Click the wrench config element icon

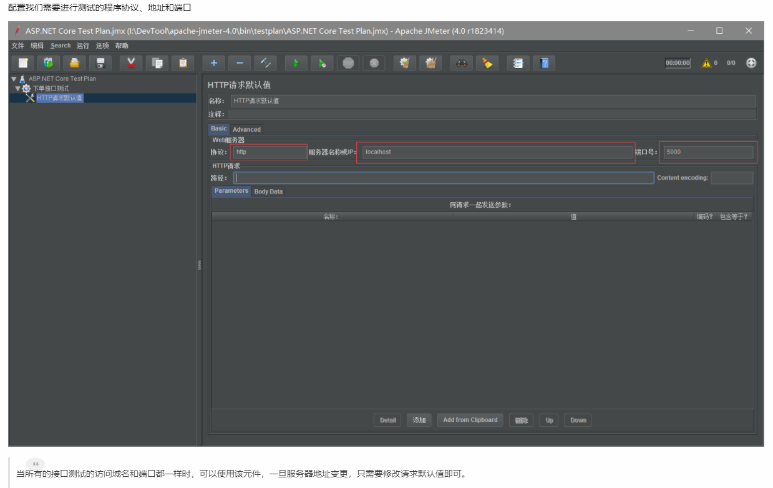pyautogui.click(x=30, y=98)
